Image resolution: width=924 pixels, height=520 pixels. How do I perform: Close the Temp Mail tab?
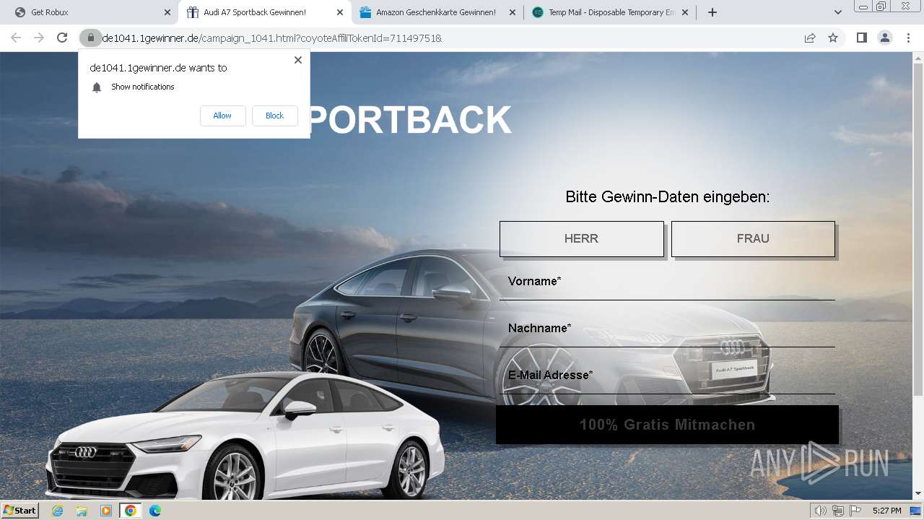click(685, 12)
